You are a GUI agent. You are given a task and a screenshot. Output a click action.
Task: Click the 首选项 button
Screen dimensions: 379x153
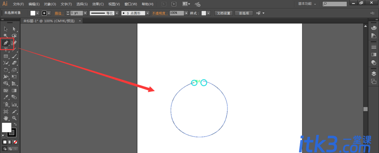(x=244, y=13)
